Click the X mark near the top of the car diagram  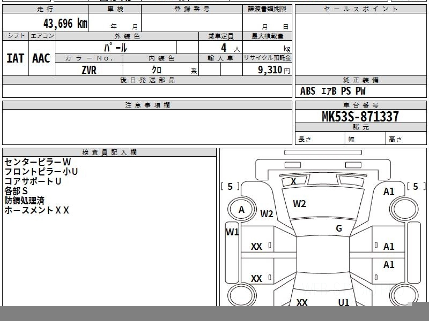tap(294, 182)
